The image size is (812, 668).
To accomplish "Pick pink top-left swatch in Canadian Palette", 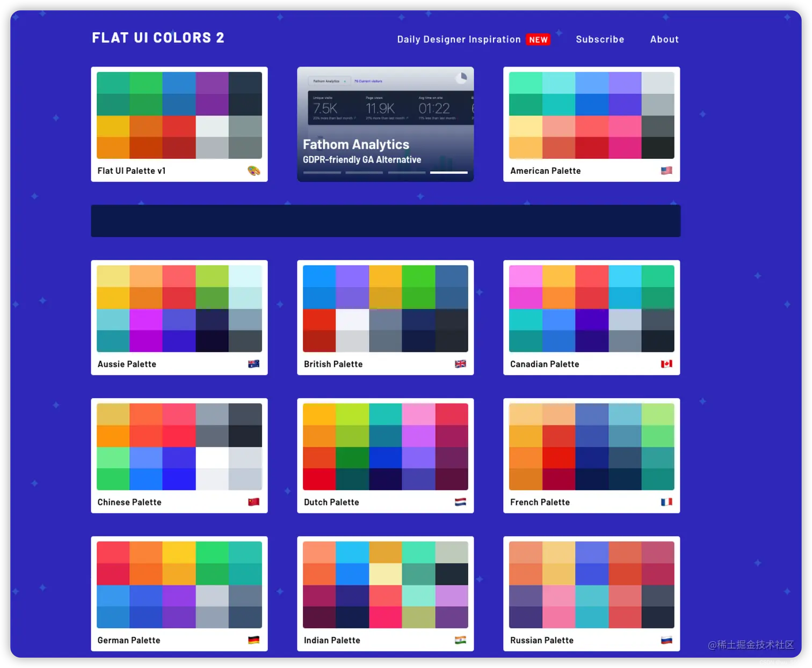I will pos(526,276).
